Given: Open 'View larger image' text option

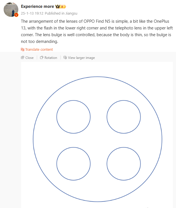Looking at the screenshot, I should pos(81,58).
